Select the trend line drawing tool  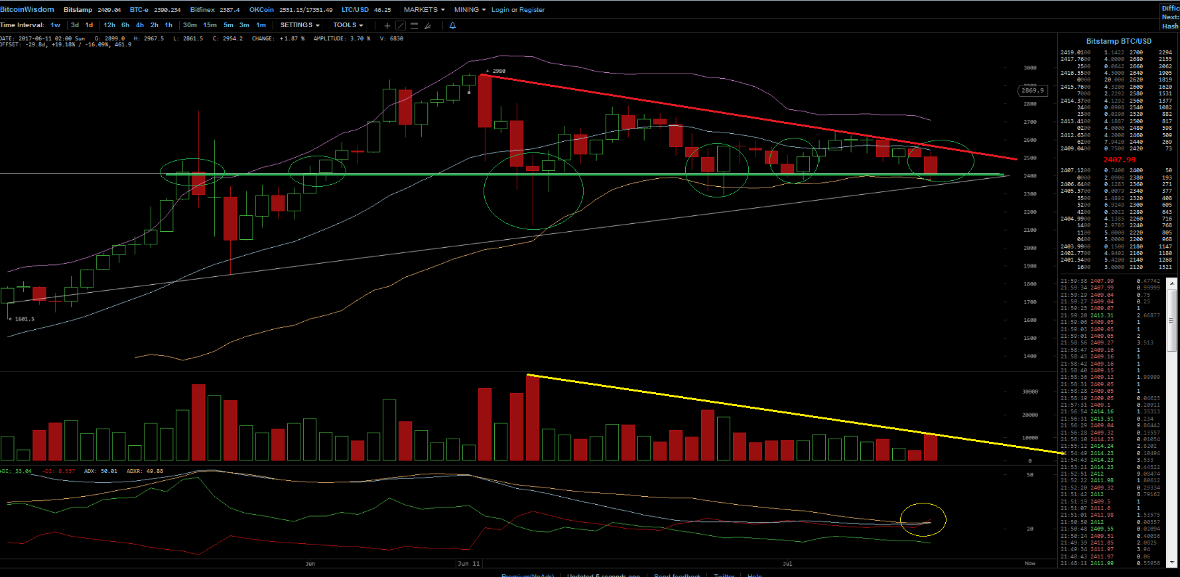click(x=401, y=25)
